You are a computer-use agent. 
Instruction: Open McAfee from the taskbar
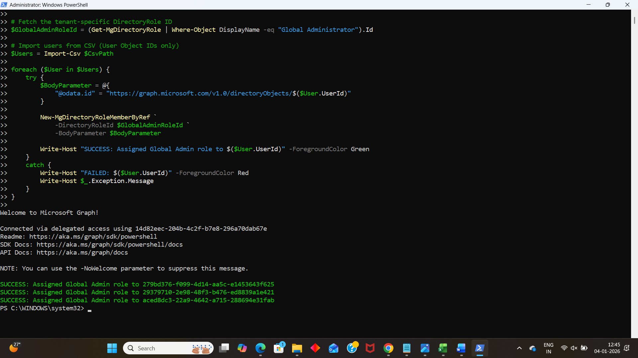[370, 348]
